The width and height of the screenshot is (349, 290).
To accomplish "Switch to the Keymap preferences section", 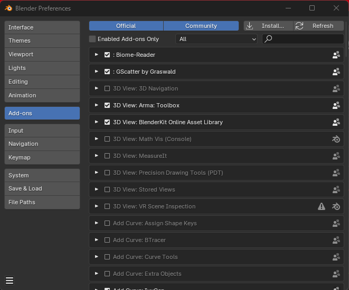I will (x=42, y=157).
